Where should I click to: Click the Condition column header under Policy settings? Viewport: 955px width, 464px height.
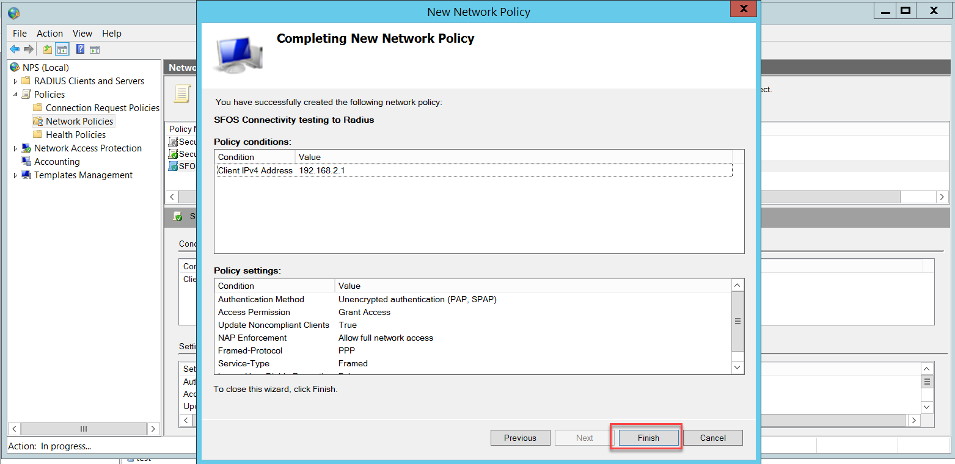[274, 286]
